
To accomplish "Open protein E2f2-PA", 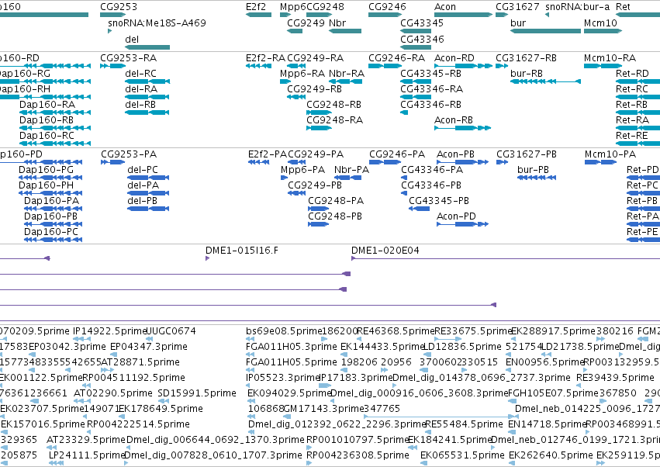I will [x=268, y=154].
